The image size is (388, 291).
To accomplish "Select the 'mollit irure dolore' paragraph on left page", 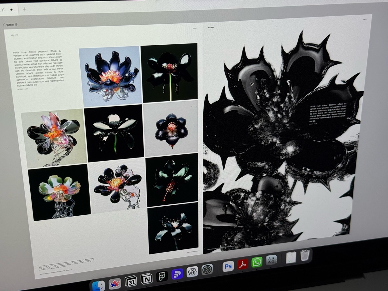I will (38, 68).
